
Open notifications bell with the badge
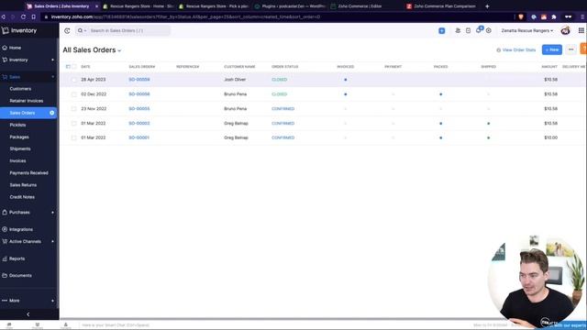click(479, 30)
